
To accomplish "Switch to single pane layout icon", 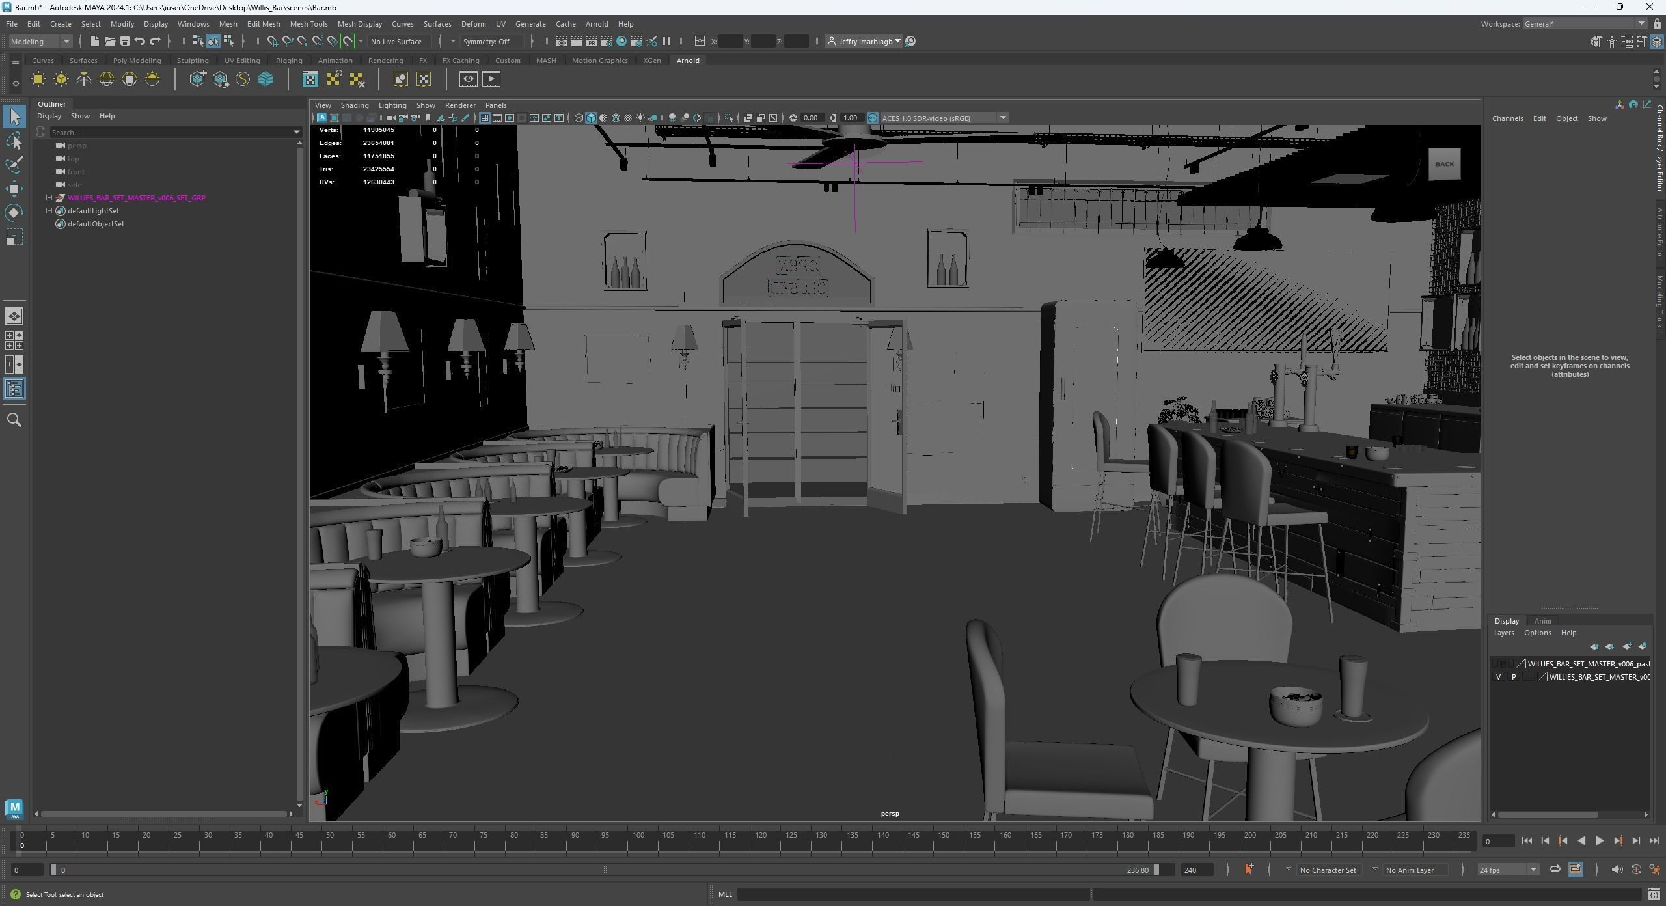I will pos(14,316).
